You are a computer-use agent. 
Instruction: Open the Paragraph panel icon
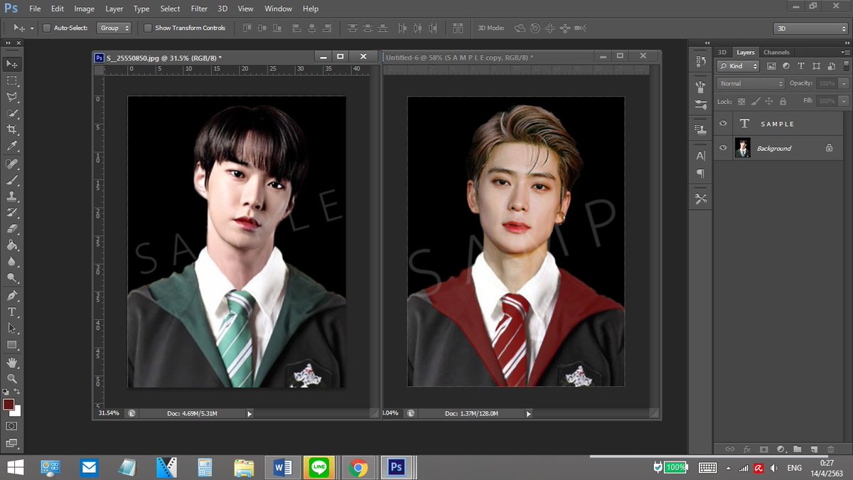pyautogui.click(x=701, y=174)
